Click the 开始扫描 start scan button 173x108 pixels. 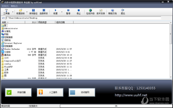18,92
